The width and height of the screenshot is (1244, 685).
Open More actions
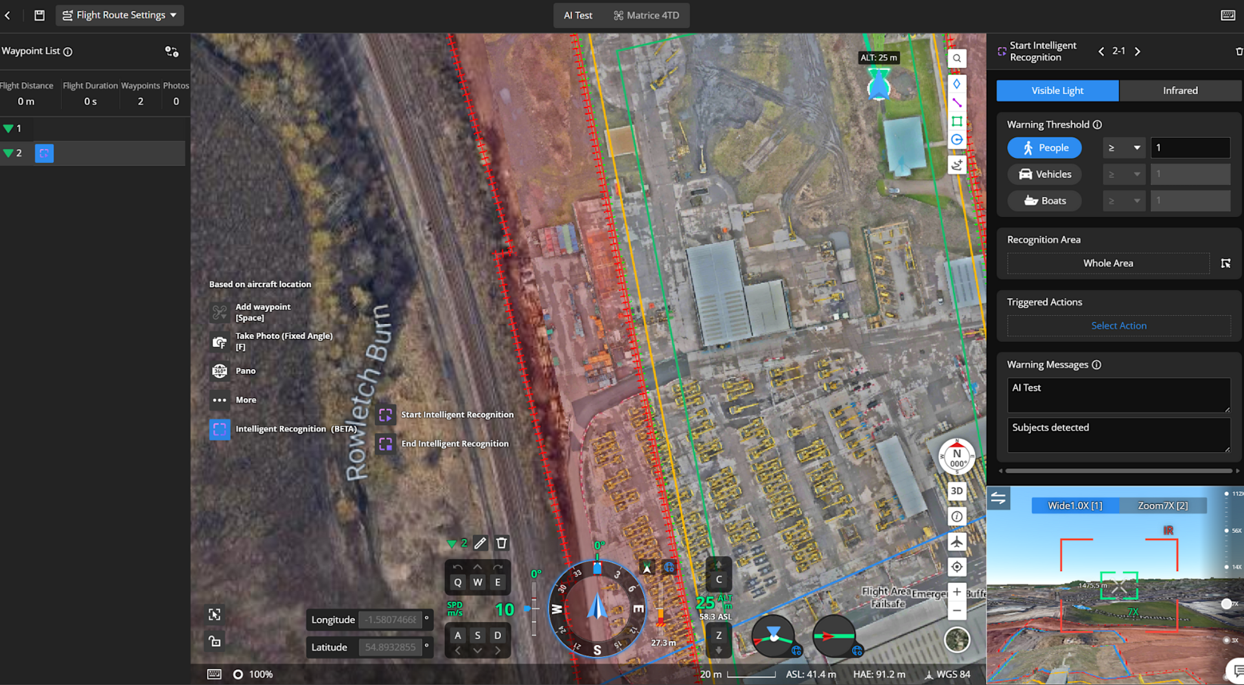pyautogui.click(x=234, y=400)
